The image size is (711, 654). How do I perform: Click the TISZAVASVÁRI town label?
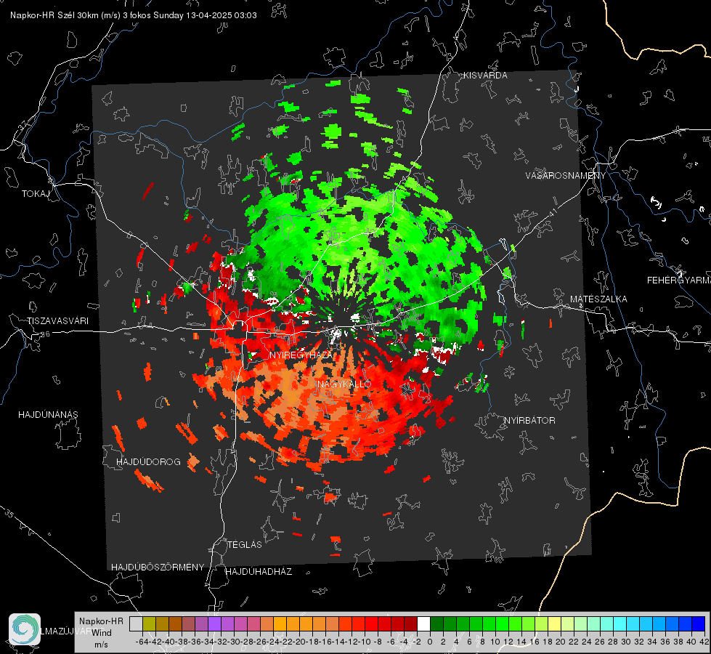57,321
